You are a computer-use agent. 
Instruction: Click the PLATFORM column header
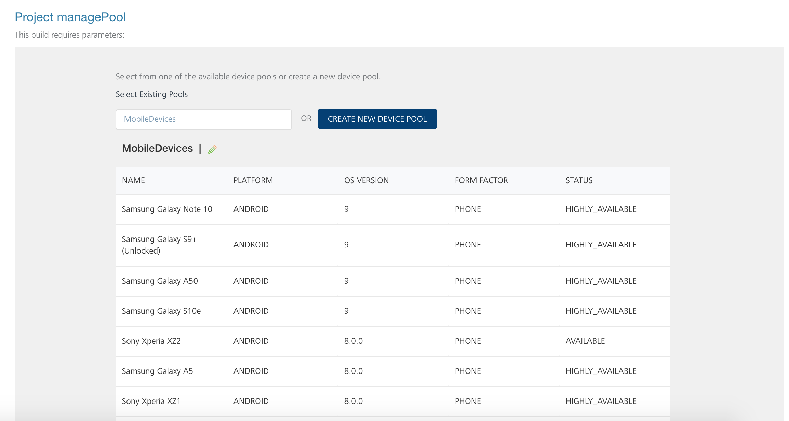(253, 180)
